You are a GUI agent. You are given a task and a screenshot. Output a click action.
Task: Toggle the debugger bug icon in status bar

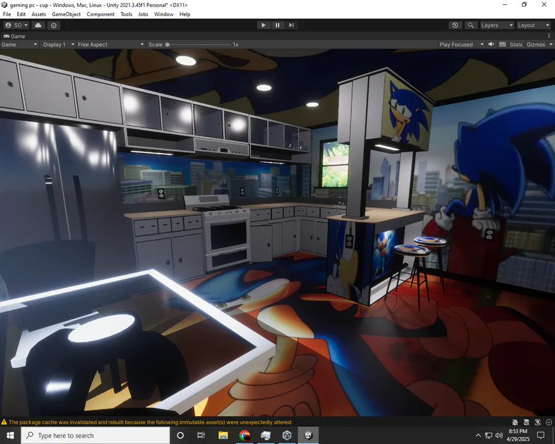[515, 422]
